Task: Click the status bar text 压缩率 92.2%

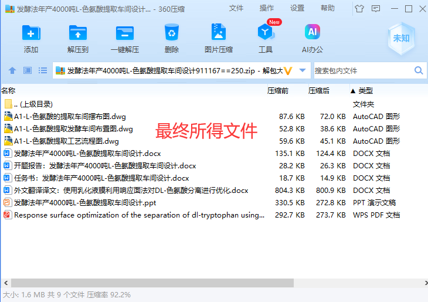Action: click(108, 295)
